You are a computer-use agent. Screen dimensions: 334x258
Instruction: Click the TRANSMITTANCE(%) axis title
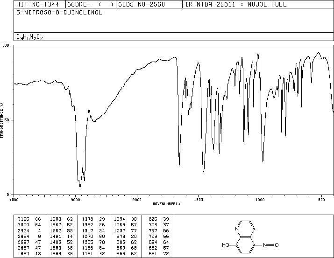pyautogui.click(x=1, y=120)
